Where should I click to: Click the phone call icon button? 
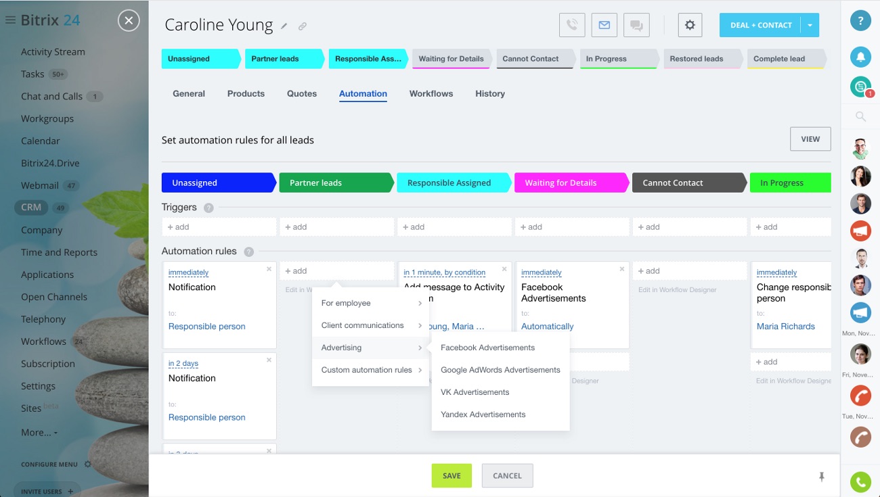[x=572, y=25]
